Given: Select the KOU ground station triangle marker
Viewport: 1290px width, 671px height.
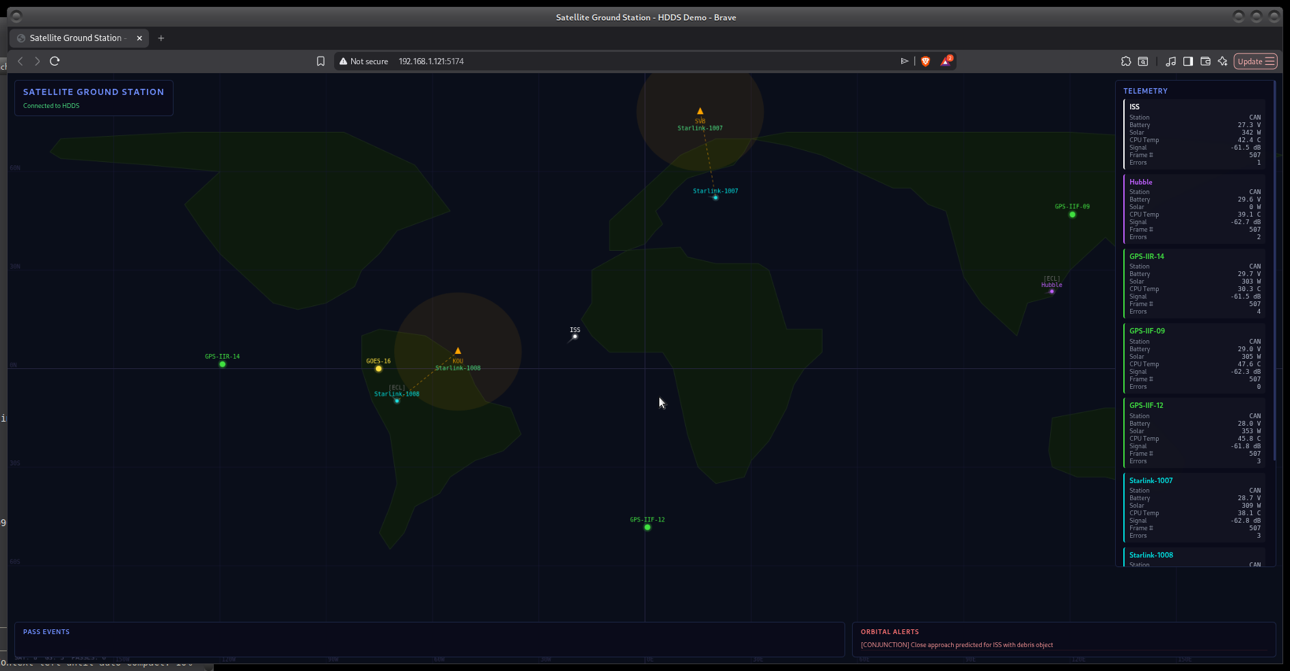Looking at the screenshot, I should 458,351.
